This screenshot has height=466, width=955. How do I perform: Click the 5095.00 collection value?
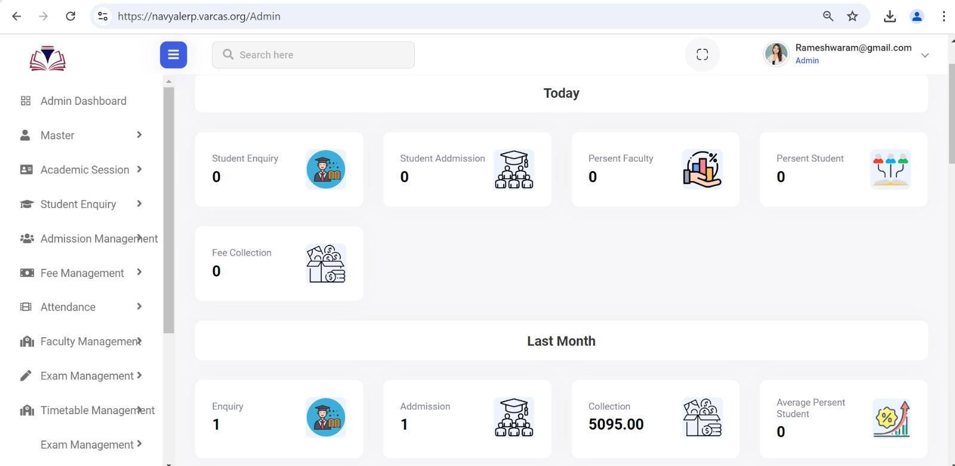point(616,424)
